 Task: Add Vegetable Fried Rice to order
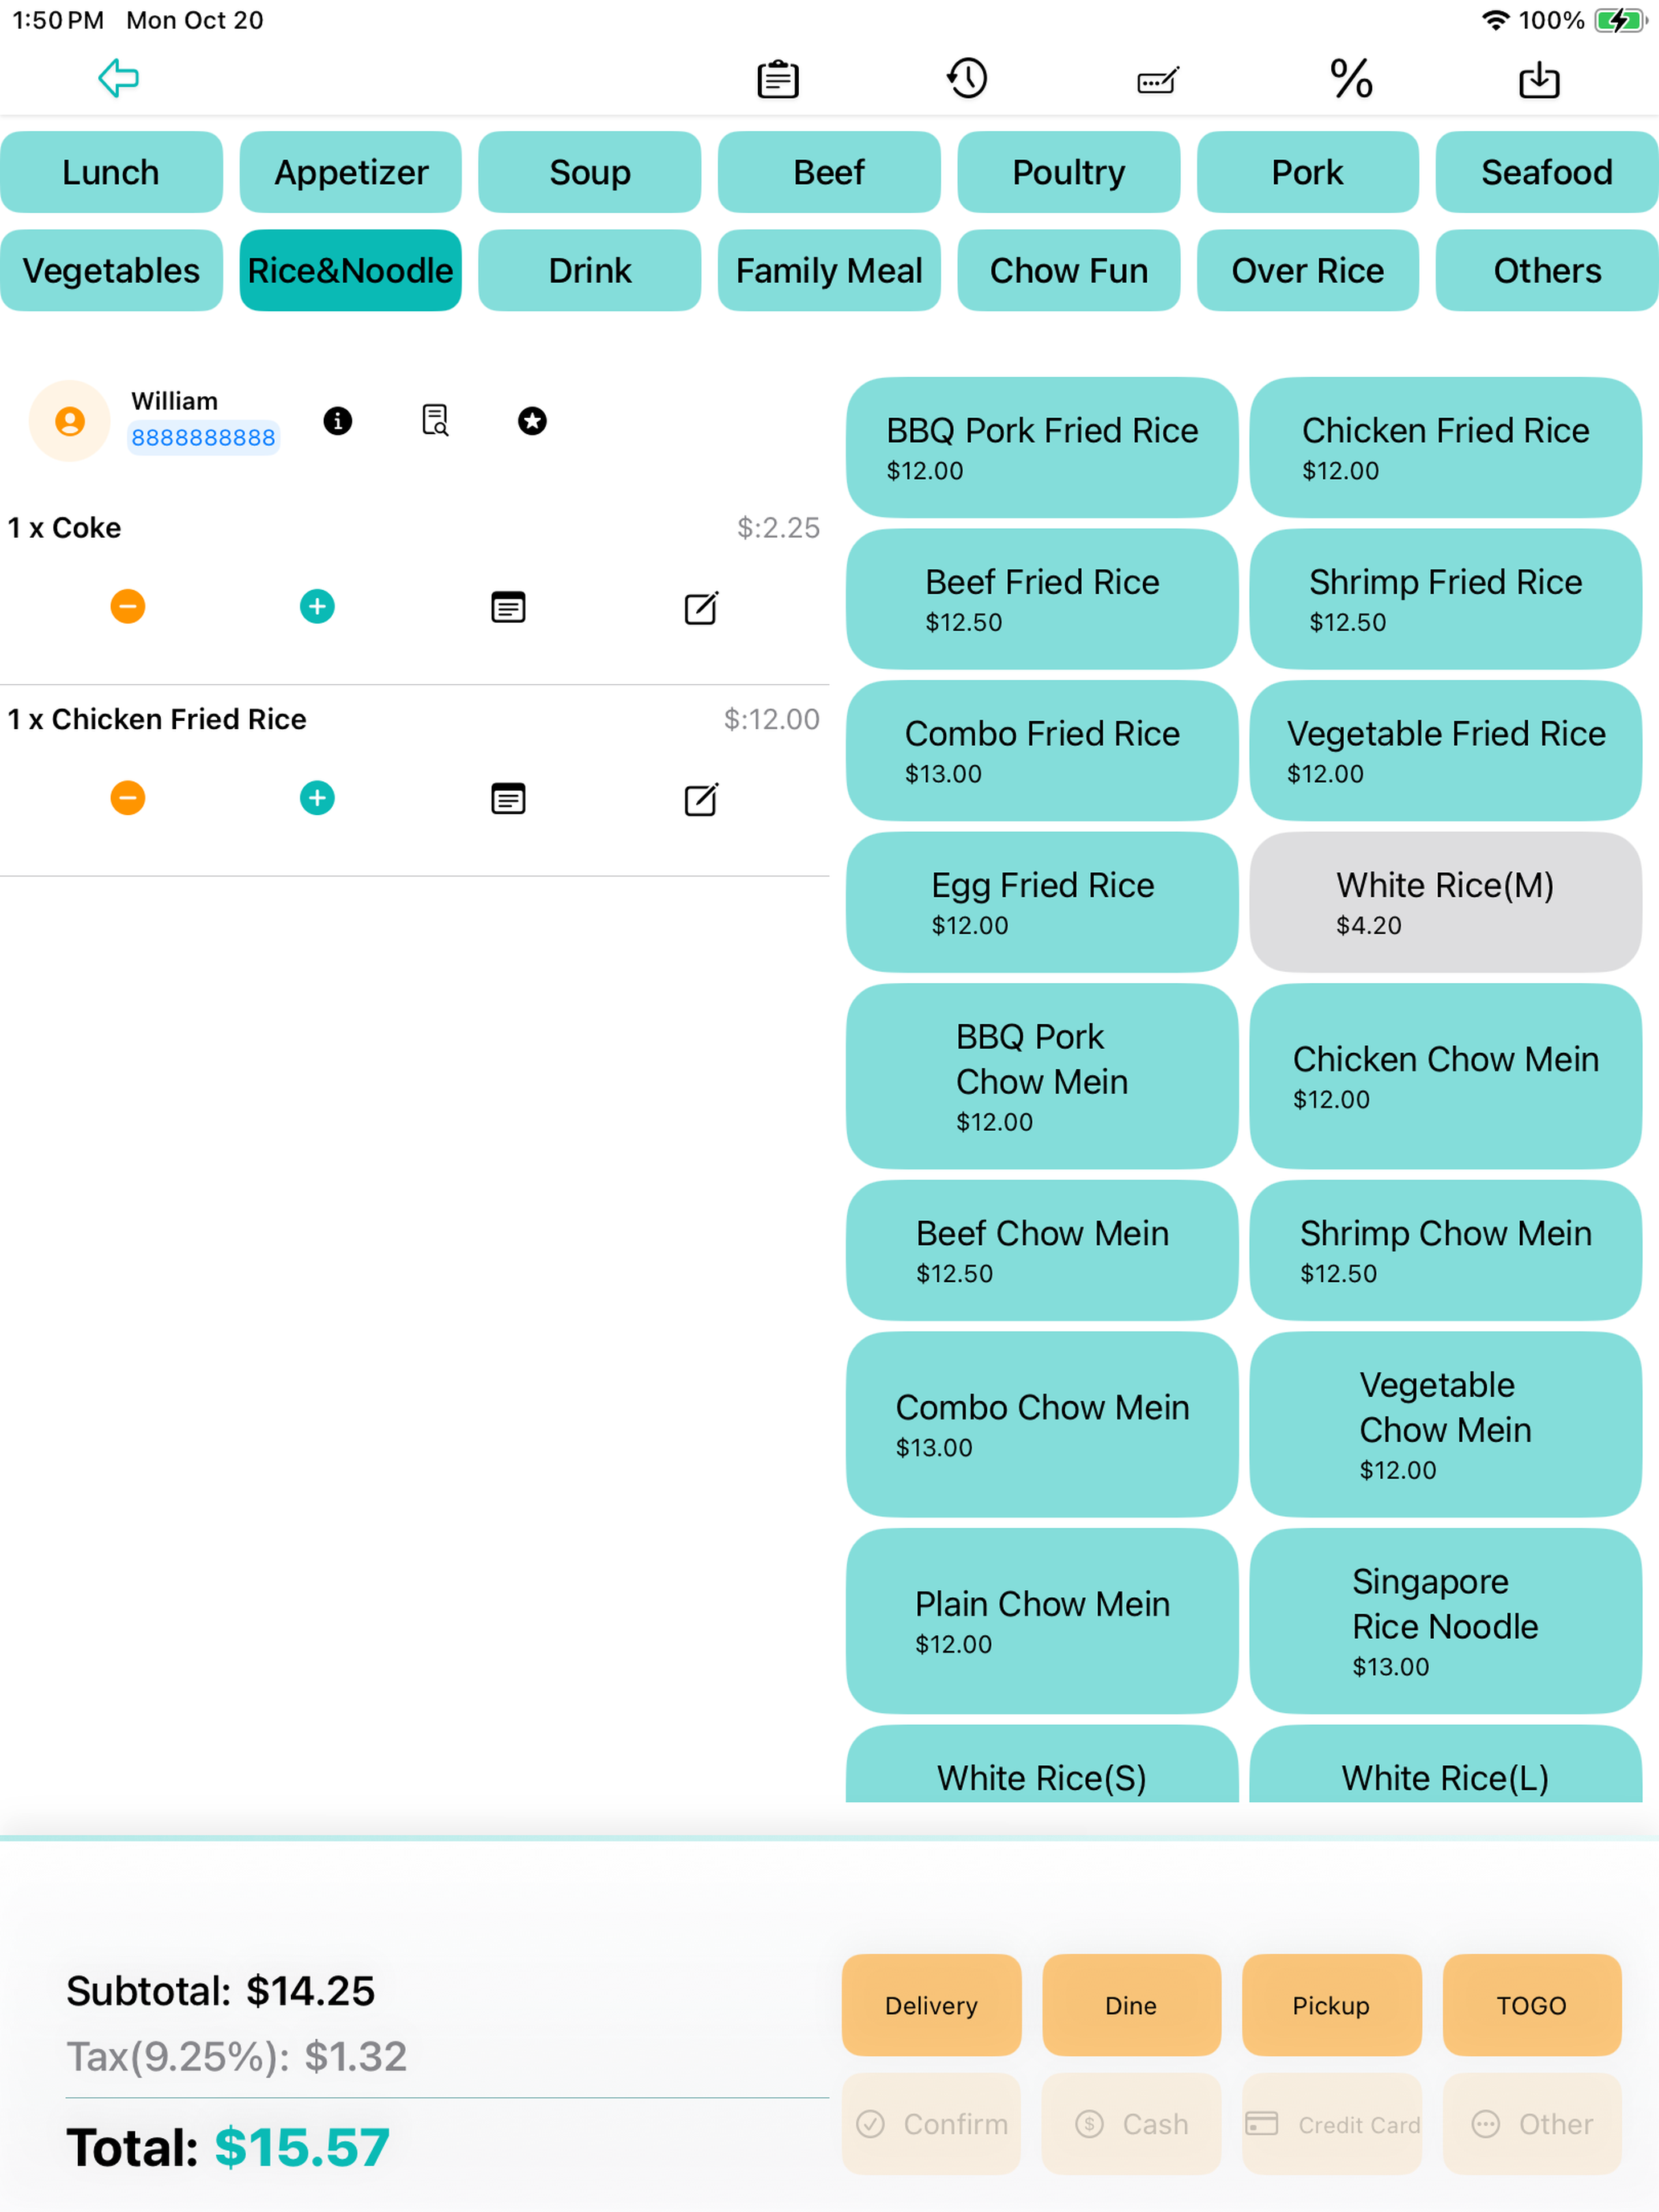coord(1445,751)
